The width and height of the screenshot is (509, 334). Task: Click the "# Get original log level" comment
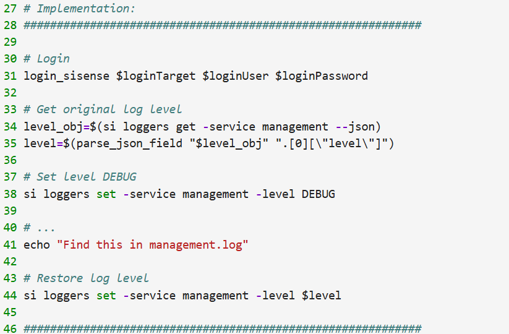(103, 109)
